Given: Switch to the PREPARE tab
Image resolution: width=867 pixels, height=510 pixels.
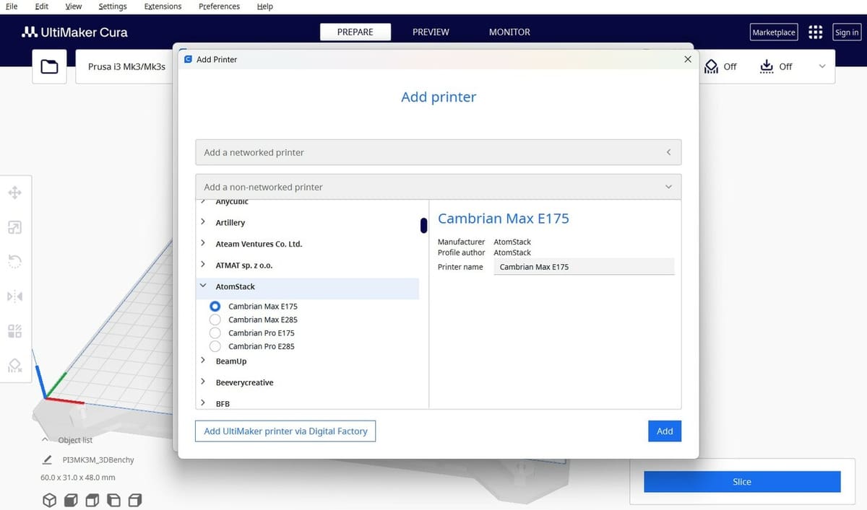Looking at the screenshot, I should (355, 32).
